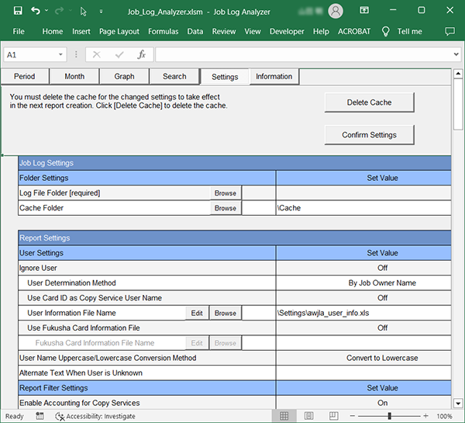Image resolution: width=465 pixels, height=423 pixels.
Task: Select the Settings tab
Action: (225, 77)
